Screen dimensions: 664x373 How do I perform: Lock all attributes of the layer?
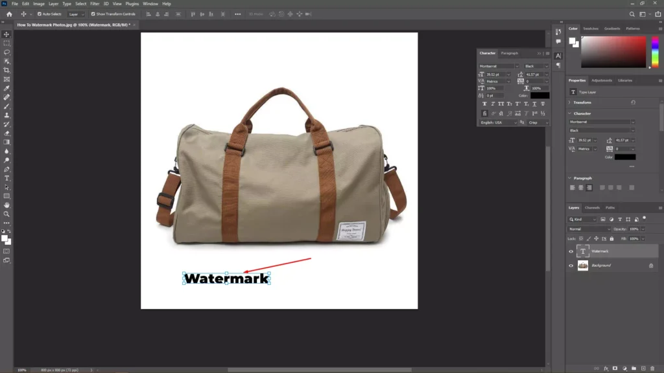click(x=611, y=238)
